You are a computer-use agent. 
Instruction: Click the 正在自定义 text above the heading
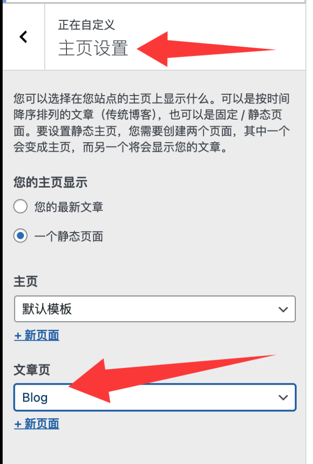[x=86, y=25]
